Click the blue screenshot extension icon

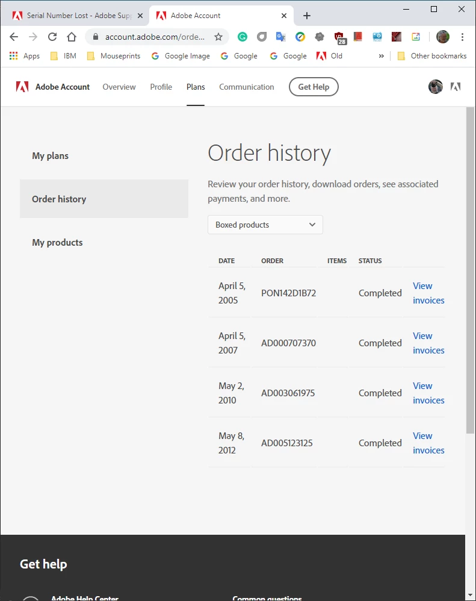click(x=377, y=37)
